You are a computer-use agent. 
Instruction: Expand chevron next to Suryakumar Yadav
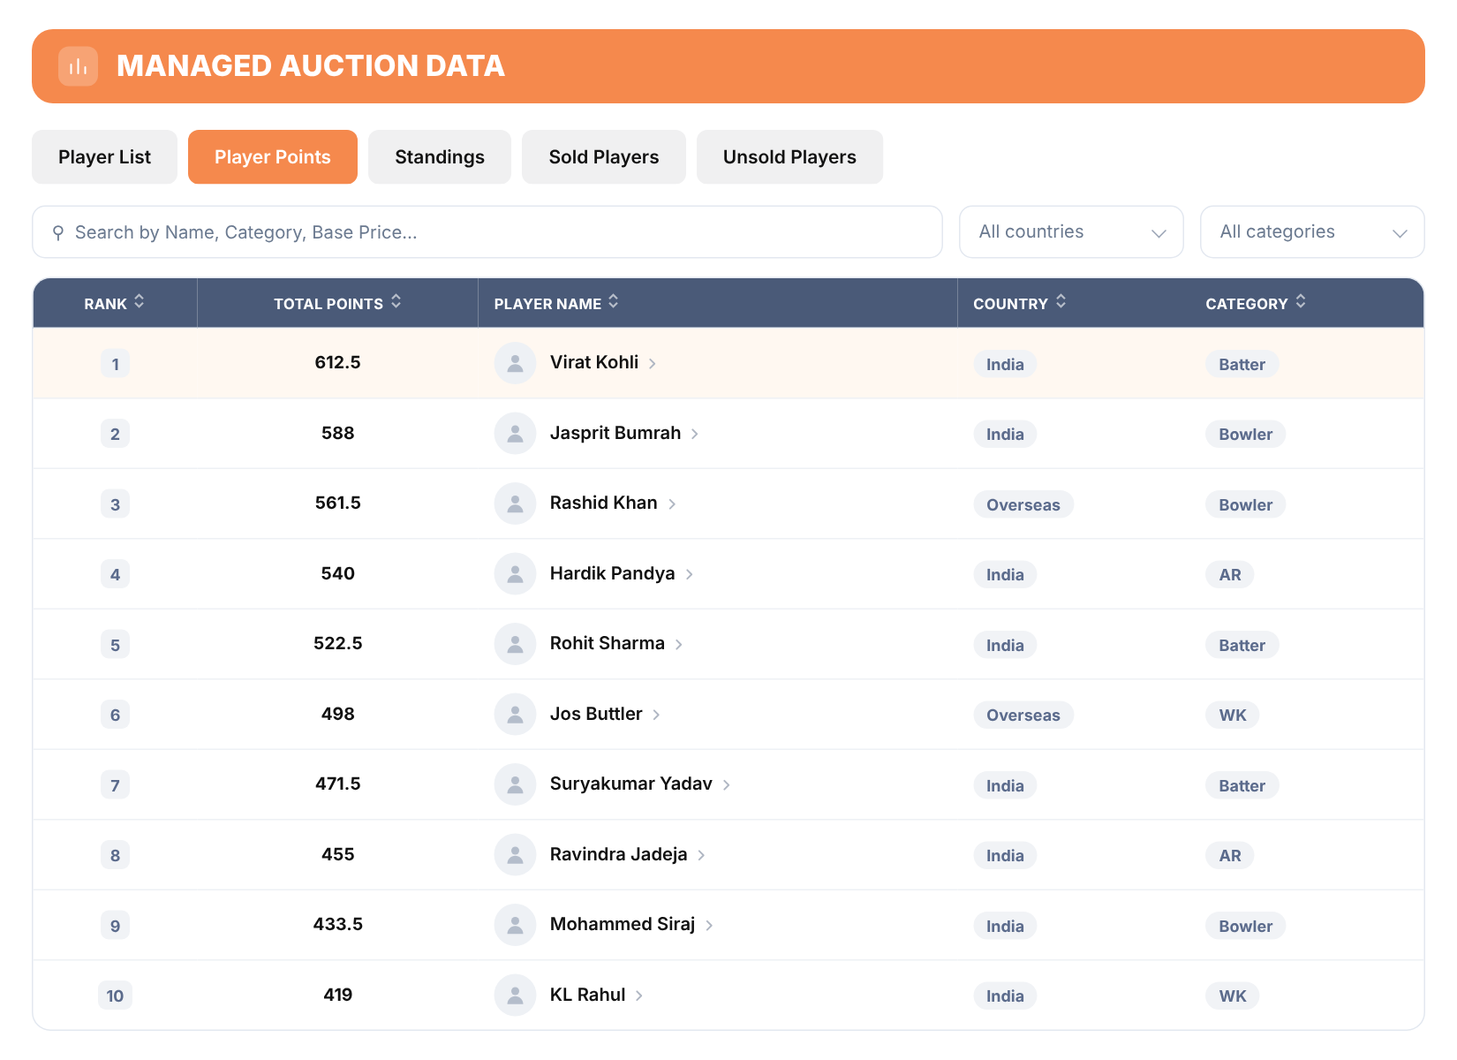pyautogui.click(x=727, y=784)
